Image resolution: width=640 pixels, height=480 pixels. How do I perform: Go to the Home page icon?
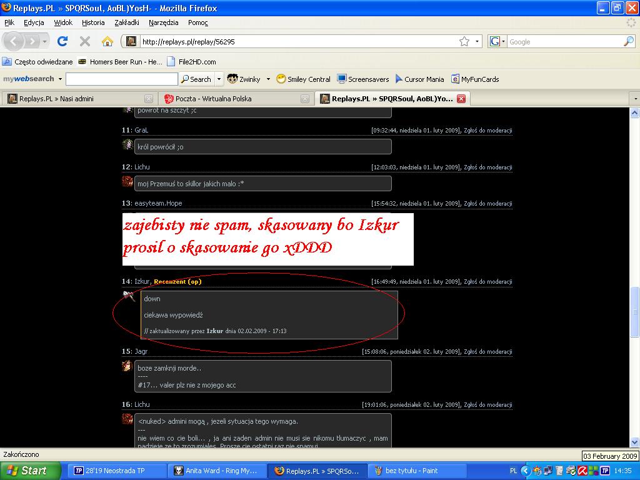[107, 41]
